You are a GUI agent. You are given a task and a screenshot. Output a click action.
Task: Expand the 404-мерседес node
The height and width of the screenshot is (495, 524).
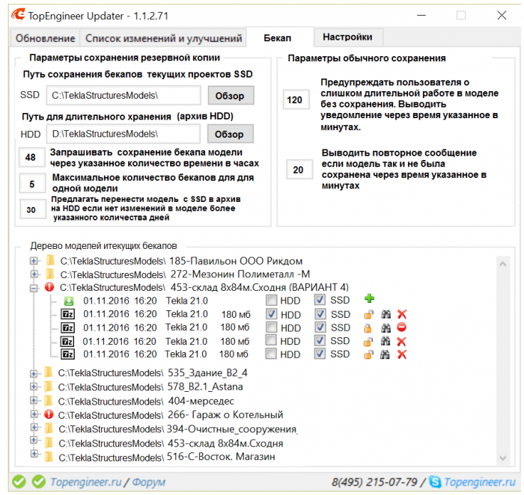(x=34, y=400)
